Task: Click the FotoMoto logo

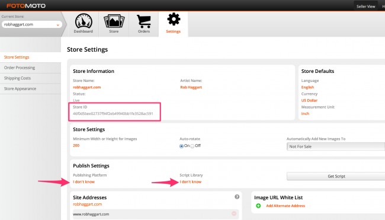Action: (26, 6)
